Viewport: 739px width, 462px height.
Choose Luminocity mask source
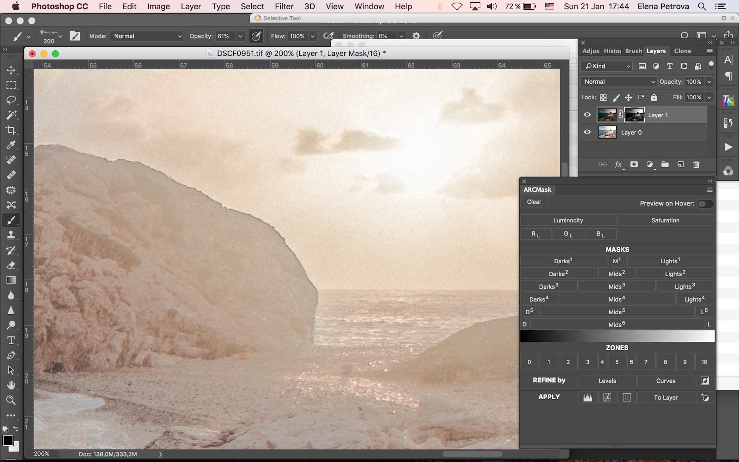click(568, 220)
